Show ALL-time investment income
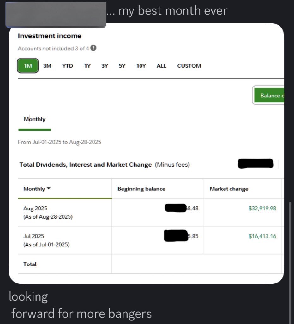Screen dimensions: 294x324 point(161,65)
